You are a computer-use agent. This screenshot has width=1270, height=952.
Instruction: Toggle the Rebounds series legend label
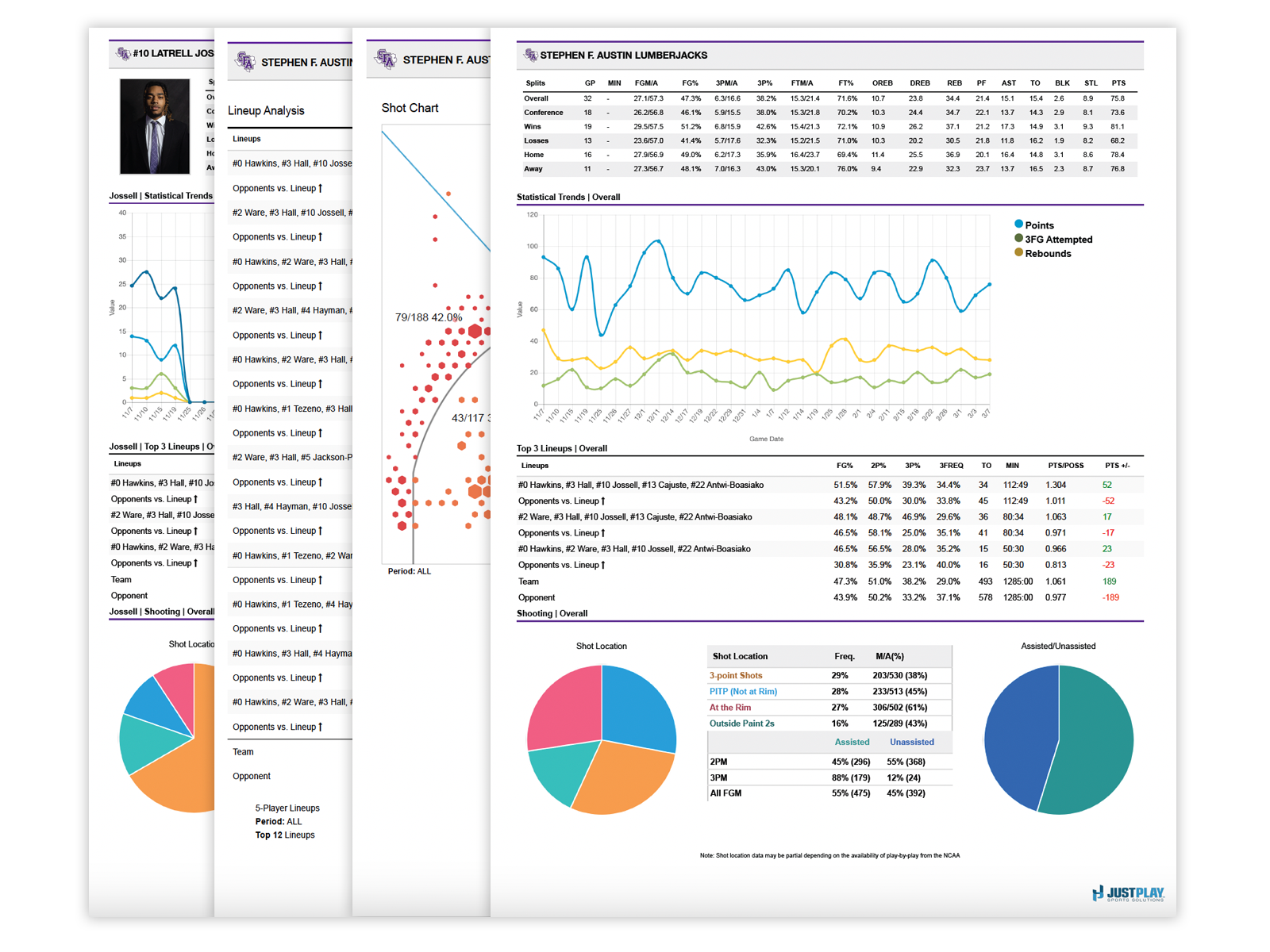click(x=1048, y=254)
